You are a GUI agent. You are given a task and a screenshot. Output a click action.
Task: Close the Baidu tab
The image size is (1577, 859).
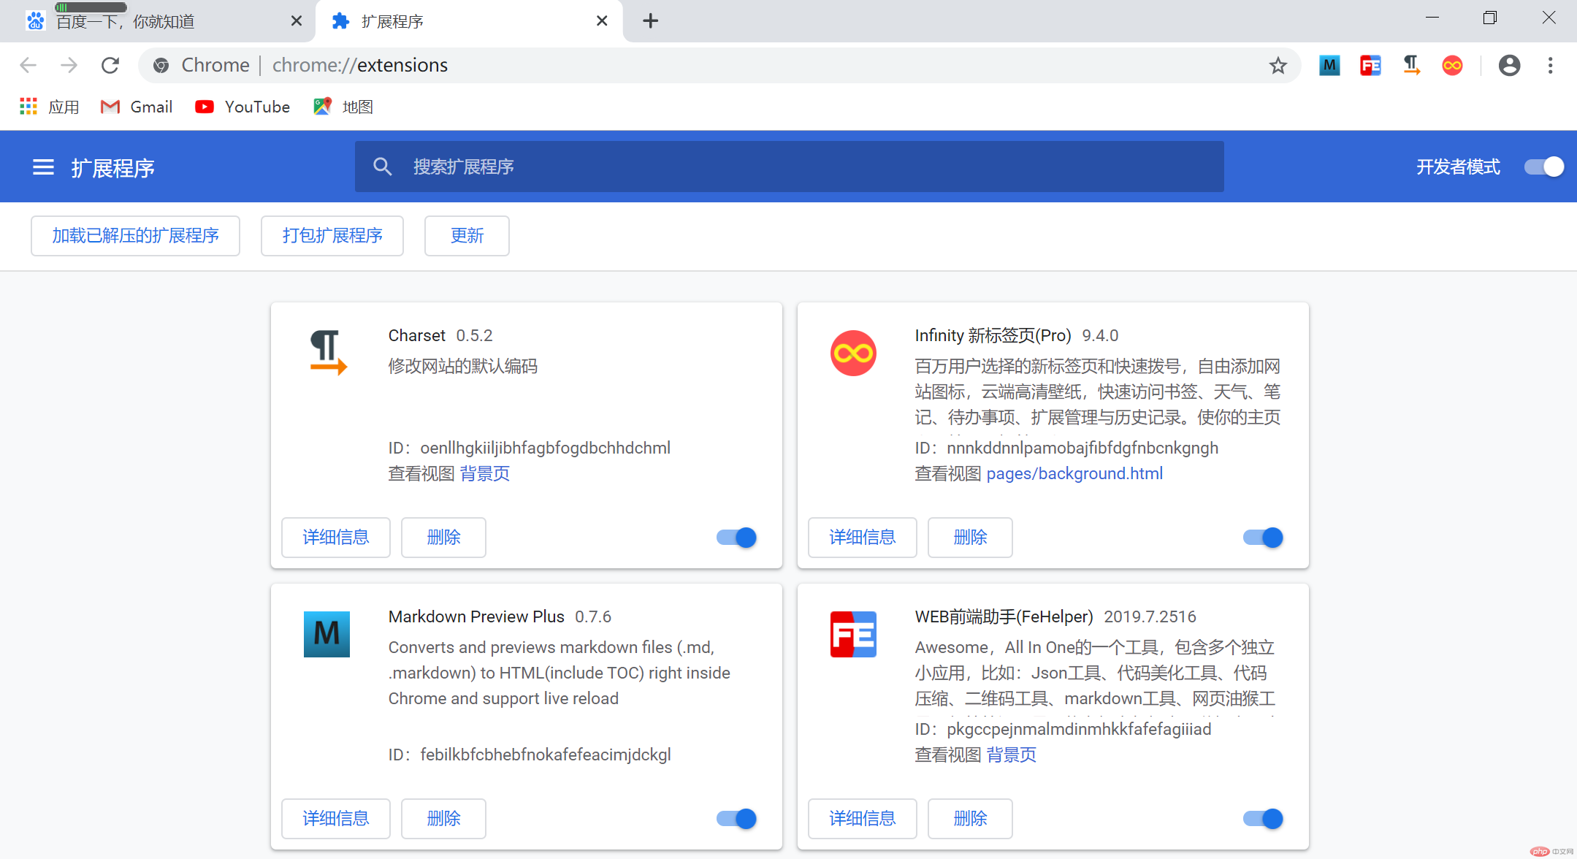pos(296,21)
